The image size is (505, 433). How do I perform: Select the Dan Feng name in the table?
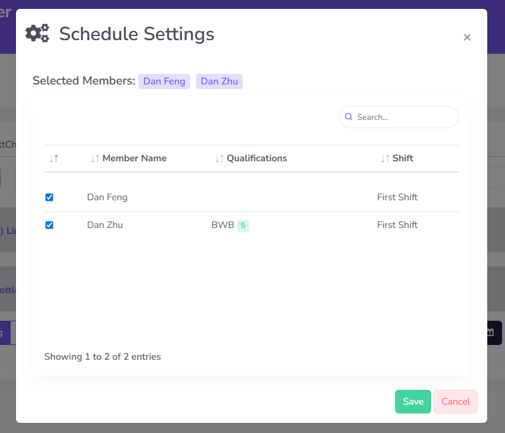click(x=107, y=197)
